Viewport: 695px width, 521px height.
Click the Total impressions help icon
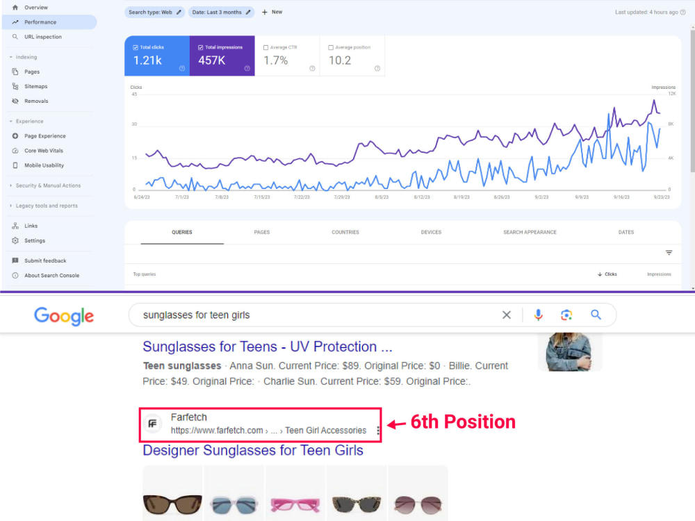click(247, 68)
